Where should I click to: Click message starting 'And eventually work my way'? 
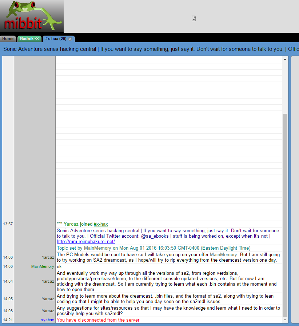[x=167, y=281]
